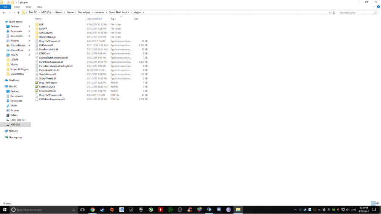
Task: Open Music under This PC
Action: point(14,106)
